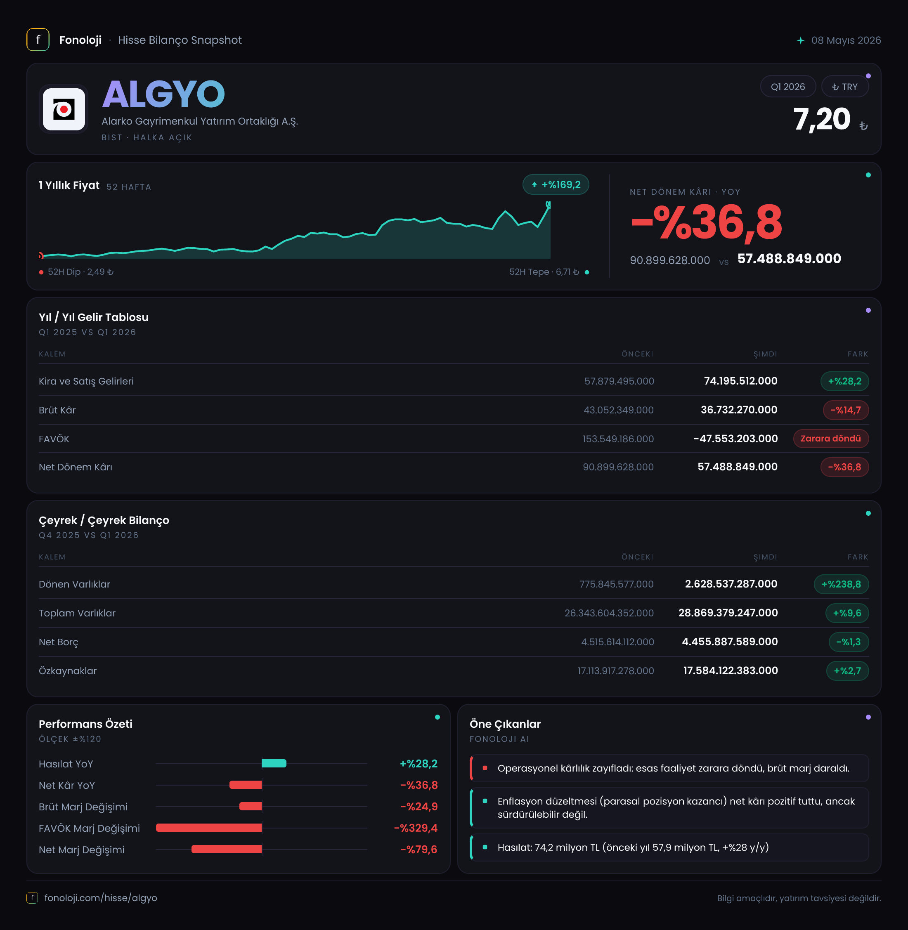The height and width of the screenshot is (930, 908).
Task: Click the peak point on the price chart
Action: (549, 205)
